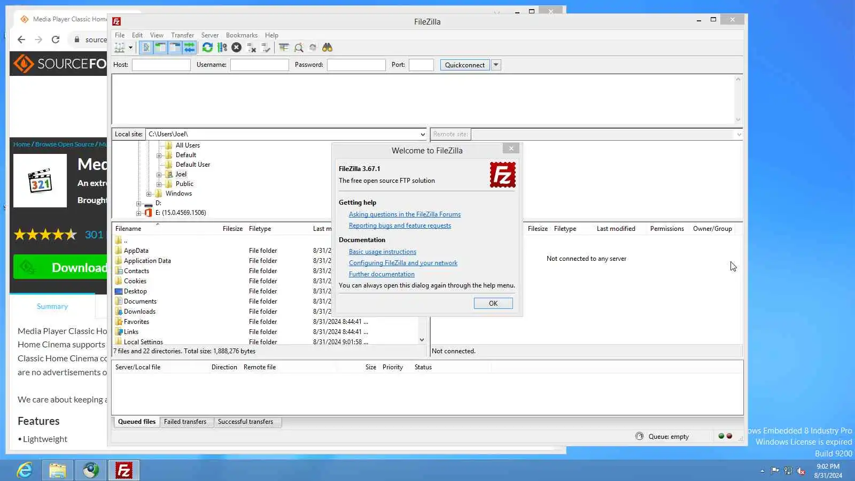
Task: Focus the Username input field
Action: [259, 65]
